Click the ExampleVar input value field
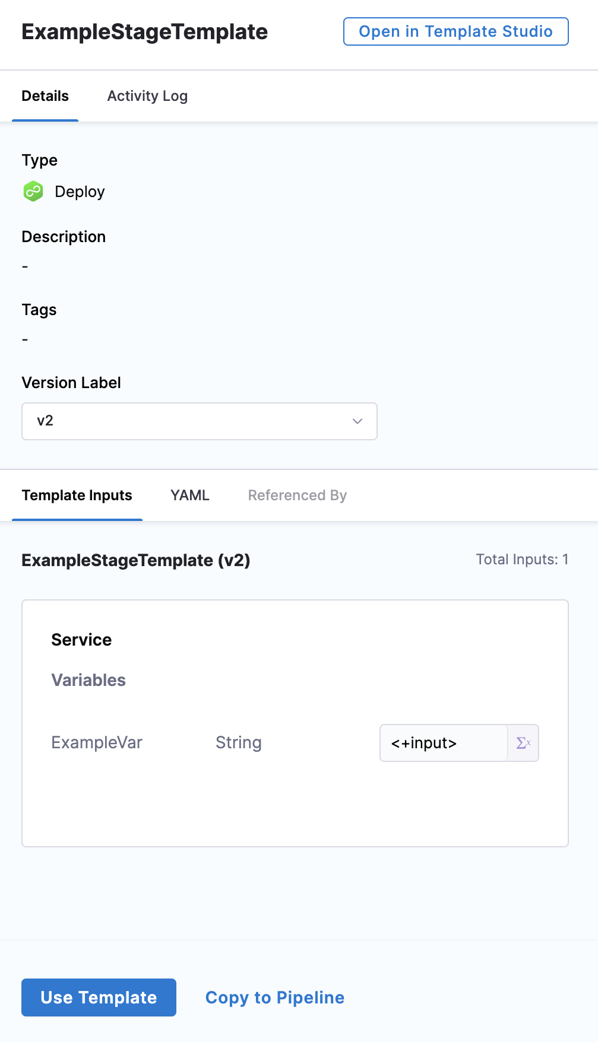 [x=443, y=743]
